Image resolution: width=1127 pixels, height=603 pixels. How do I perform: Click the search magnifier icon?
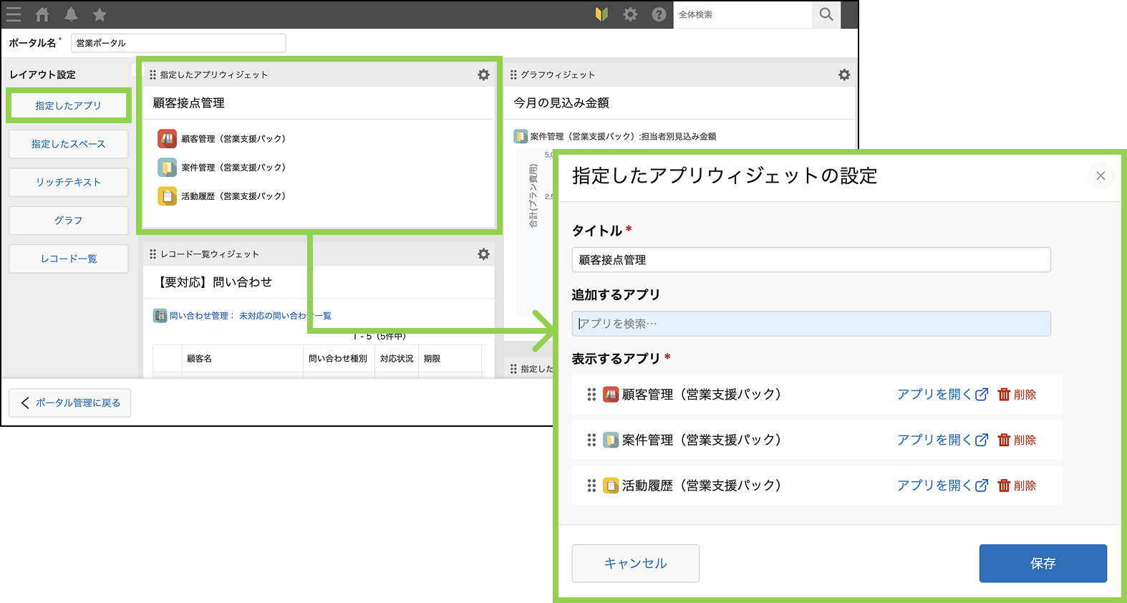826,14
